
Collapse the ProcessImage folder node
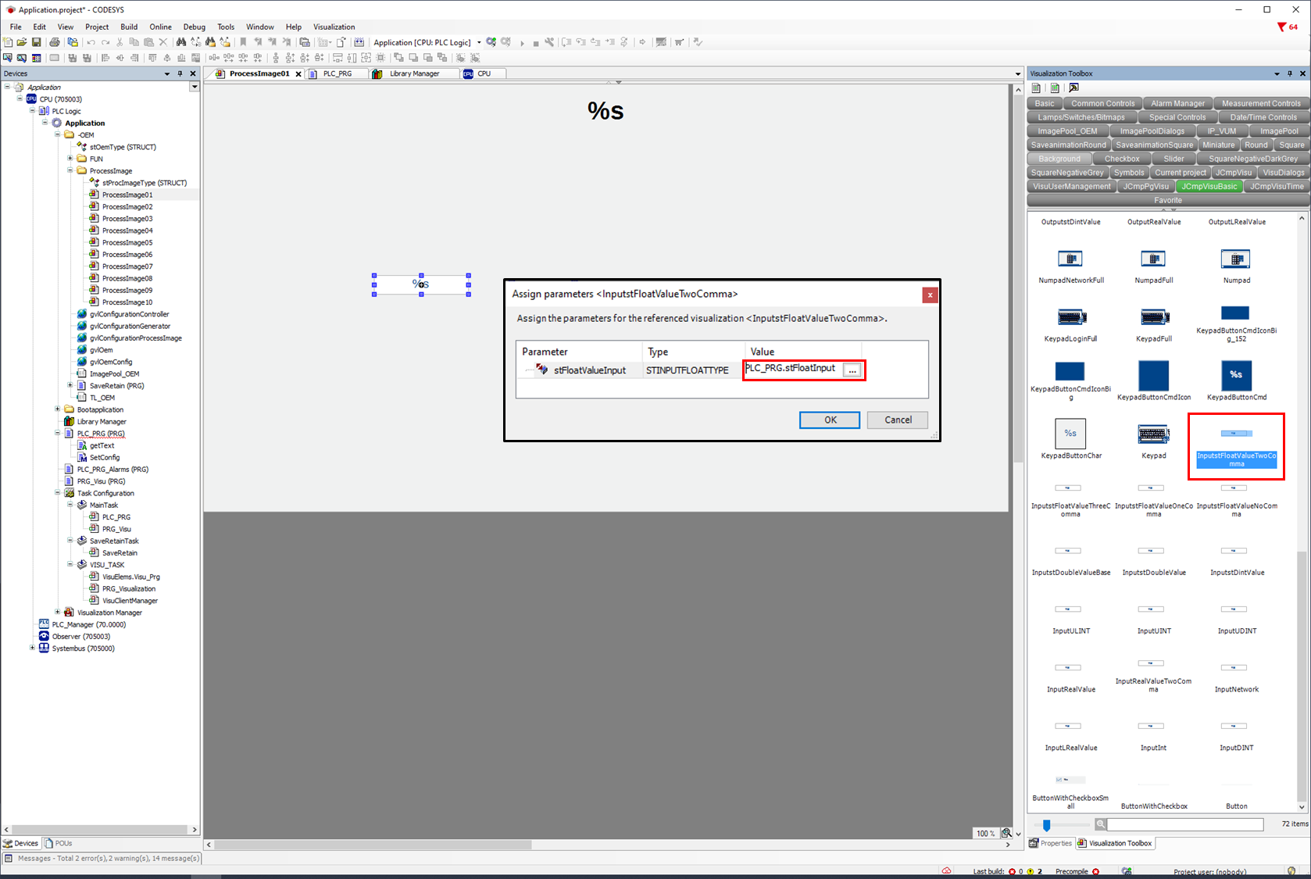click(x=70, y=170)
